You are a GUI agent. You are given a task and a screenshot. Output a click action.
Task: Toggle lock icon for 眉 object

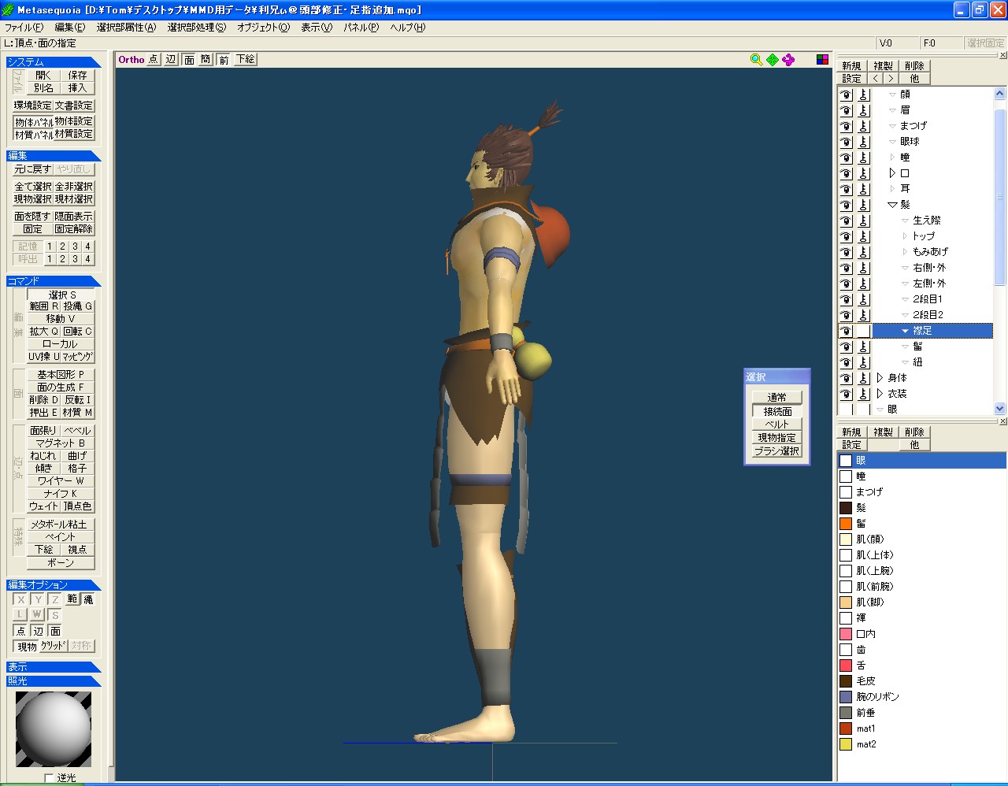click(864, 110)
